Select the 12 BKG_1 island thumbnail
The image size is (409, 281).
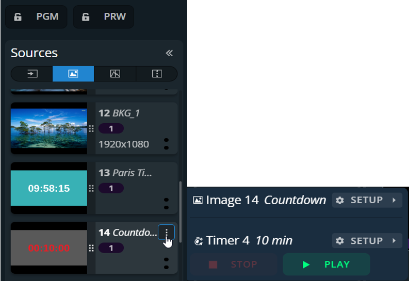coord(49,128)
